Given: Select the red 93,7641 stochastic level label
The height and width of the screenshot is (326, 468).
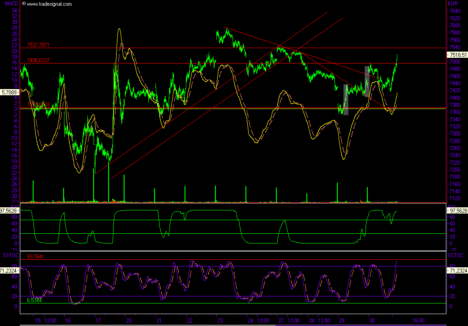Looking at the screenshot, I should click(36, 257).
